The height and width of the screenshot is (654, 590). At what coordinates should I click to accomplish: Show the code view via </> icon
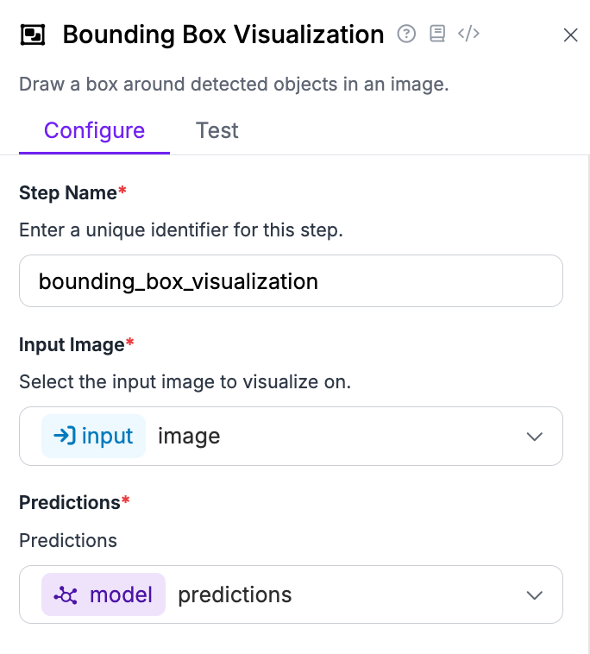[x=468, y=34]
